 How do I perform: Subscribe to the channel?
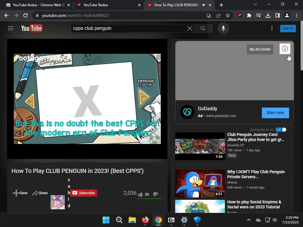tap(83, 193)
